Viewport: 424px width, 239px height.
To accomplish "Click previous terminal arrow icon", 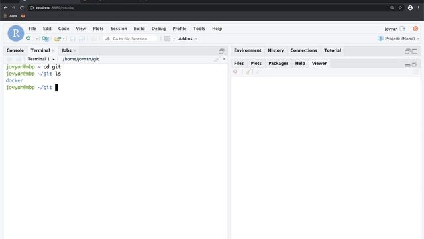I will click(9, 59).
